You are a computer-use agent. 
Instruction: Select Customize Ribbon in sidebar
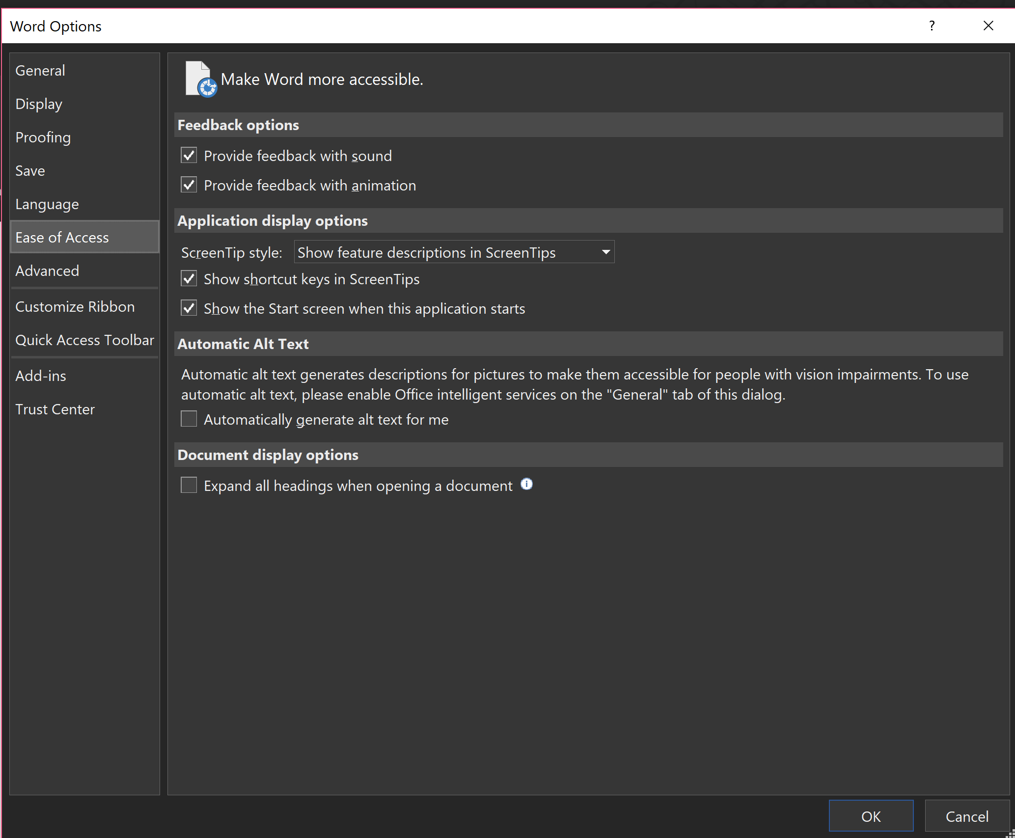[x=75, y=307]
